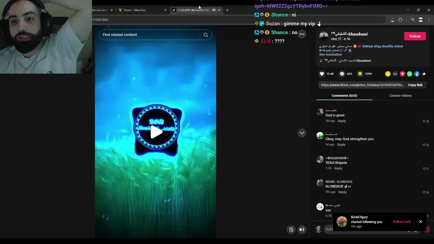Close the SLIKER TikTok tab
The image size is (434, 244).
(x=219, y=10)
